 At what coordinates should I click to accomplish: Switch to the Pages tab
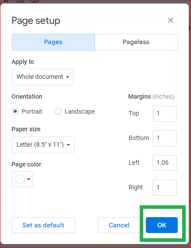click(x=53, y=42)
